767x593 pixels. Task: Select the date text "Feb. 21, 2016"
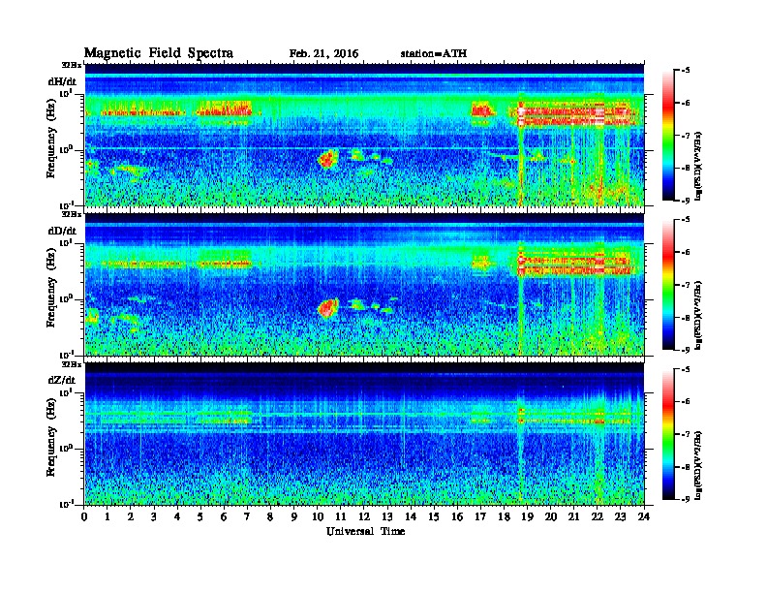click(323, 53)
